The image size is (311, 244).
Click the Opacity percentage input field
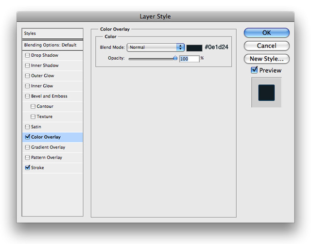tap(189, 59)
